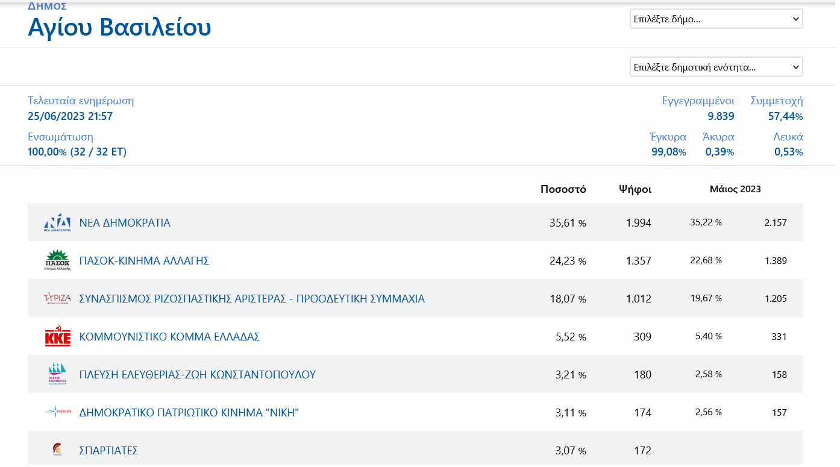
Task: Open the 'Επιλέξτε δήμο...' dropdown
Action: tap(716, 19)
